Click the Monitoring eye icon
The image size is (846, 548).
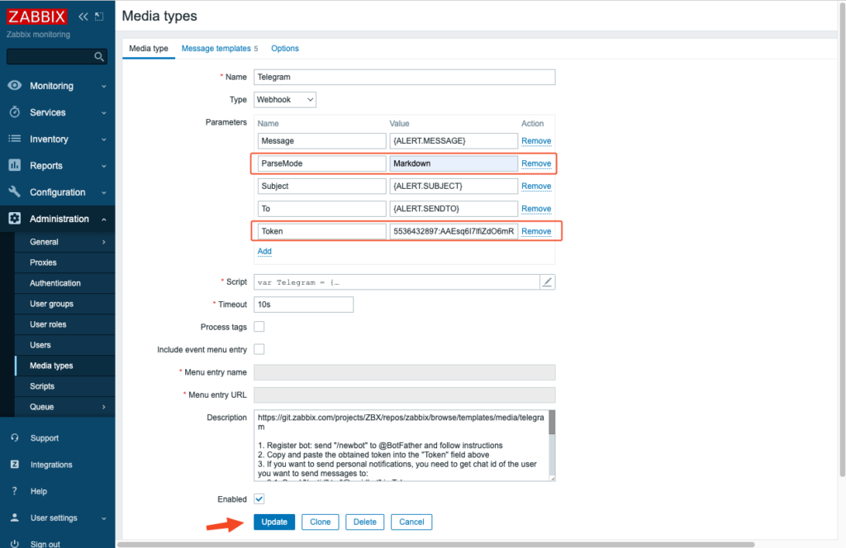click(15, 85)
